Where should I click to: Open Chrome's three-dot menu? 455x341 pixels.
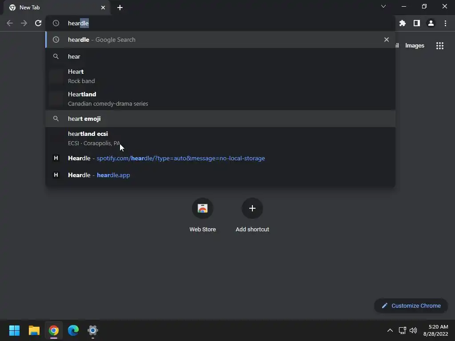click(445, 23)
